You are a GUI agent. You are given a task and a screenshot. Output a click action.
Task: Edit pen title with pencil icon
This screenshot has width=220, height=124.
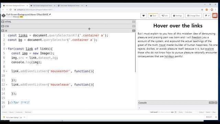(50, 14)
